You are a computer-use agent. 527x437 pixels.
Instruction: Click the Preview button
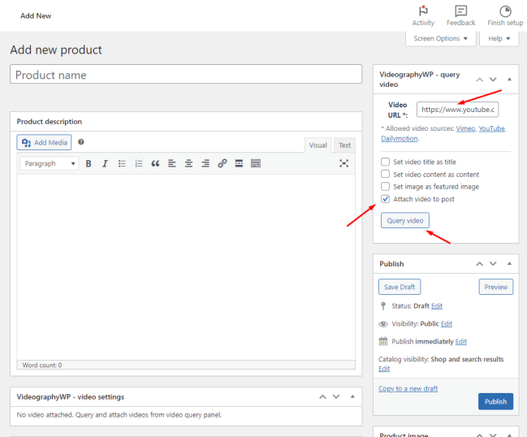click(496, 287)
